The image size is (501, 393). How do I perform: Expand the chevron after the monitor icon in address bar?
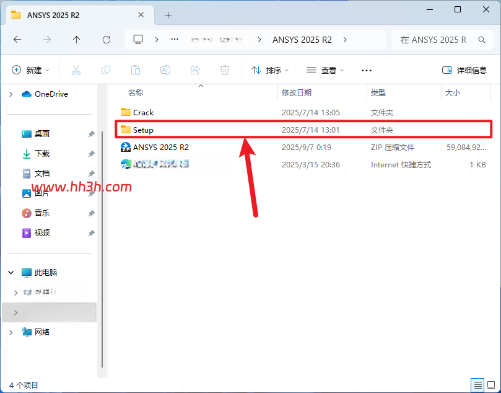click(157, 40)
